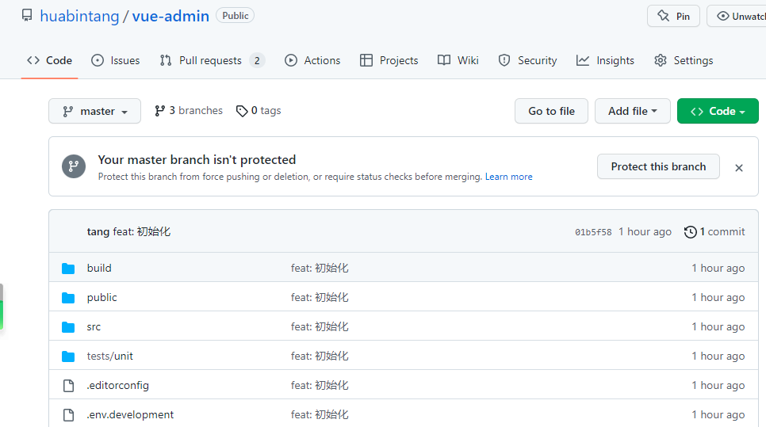Click the build row commit message
The width and height of the screenshot is (766, 427).
[x=320, y=268]
